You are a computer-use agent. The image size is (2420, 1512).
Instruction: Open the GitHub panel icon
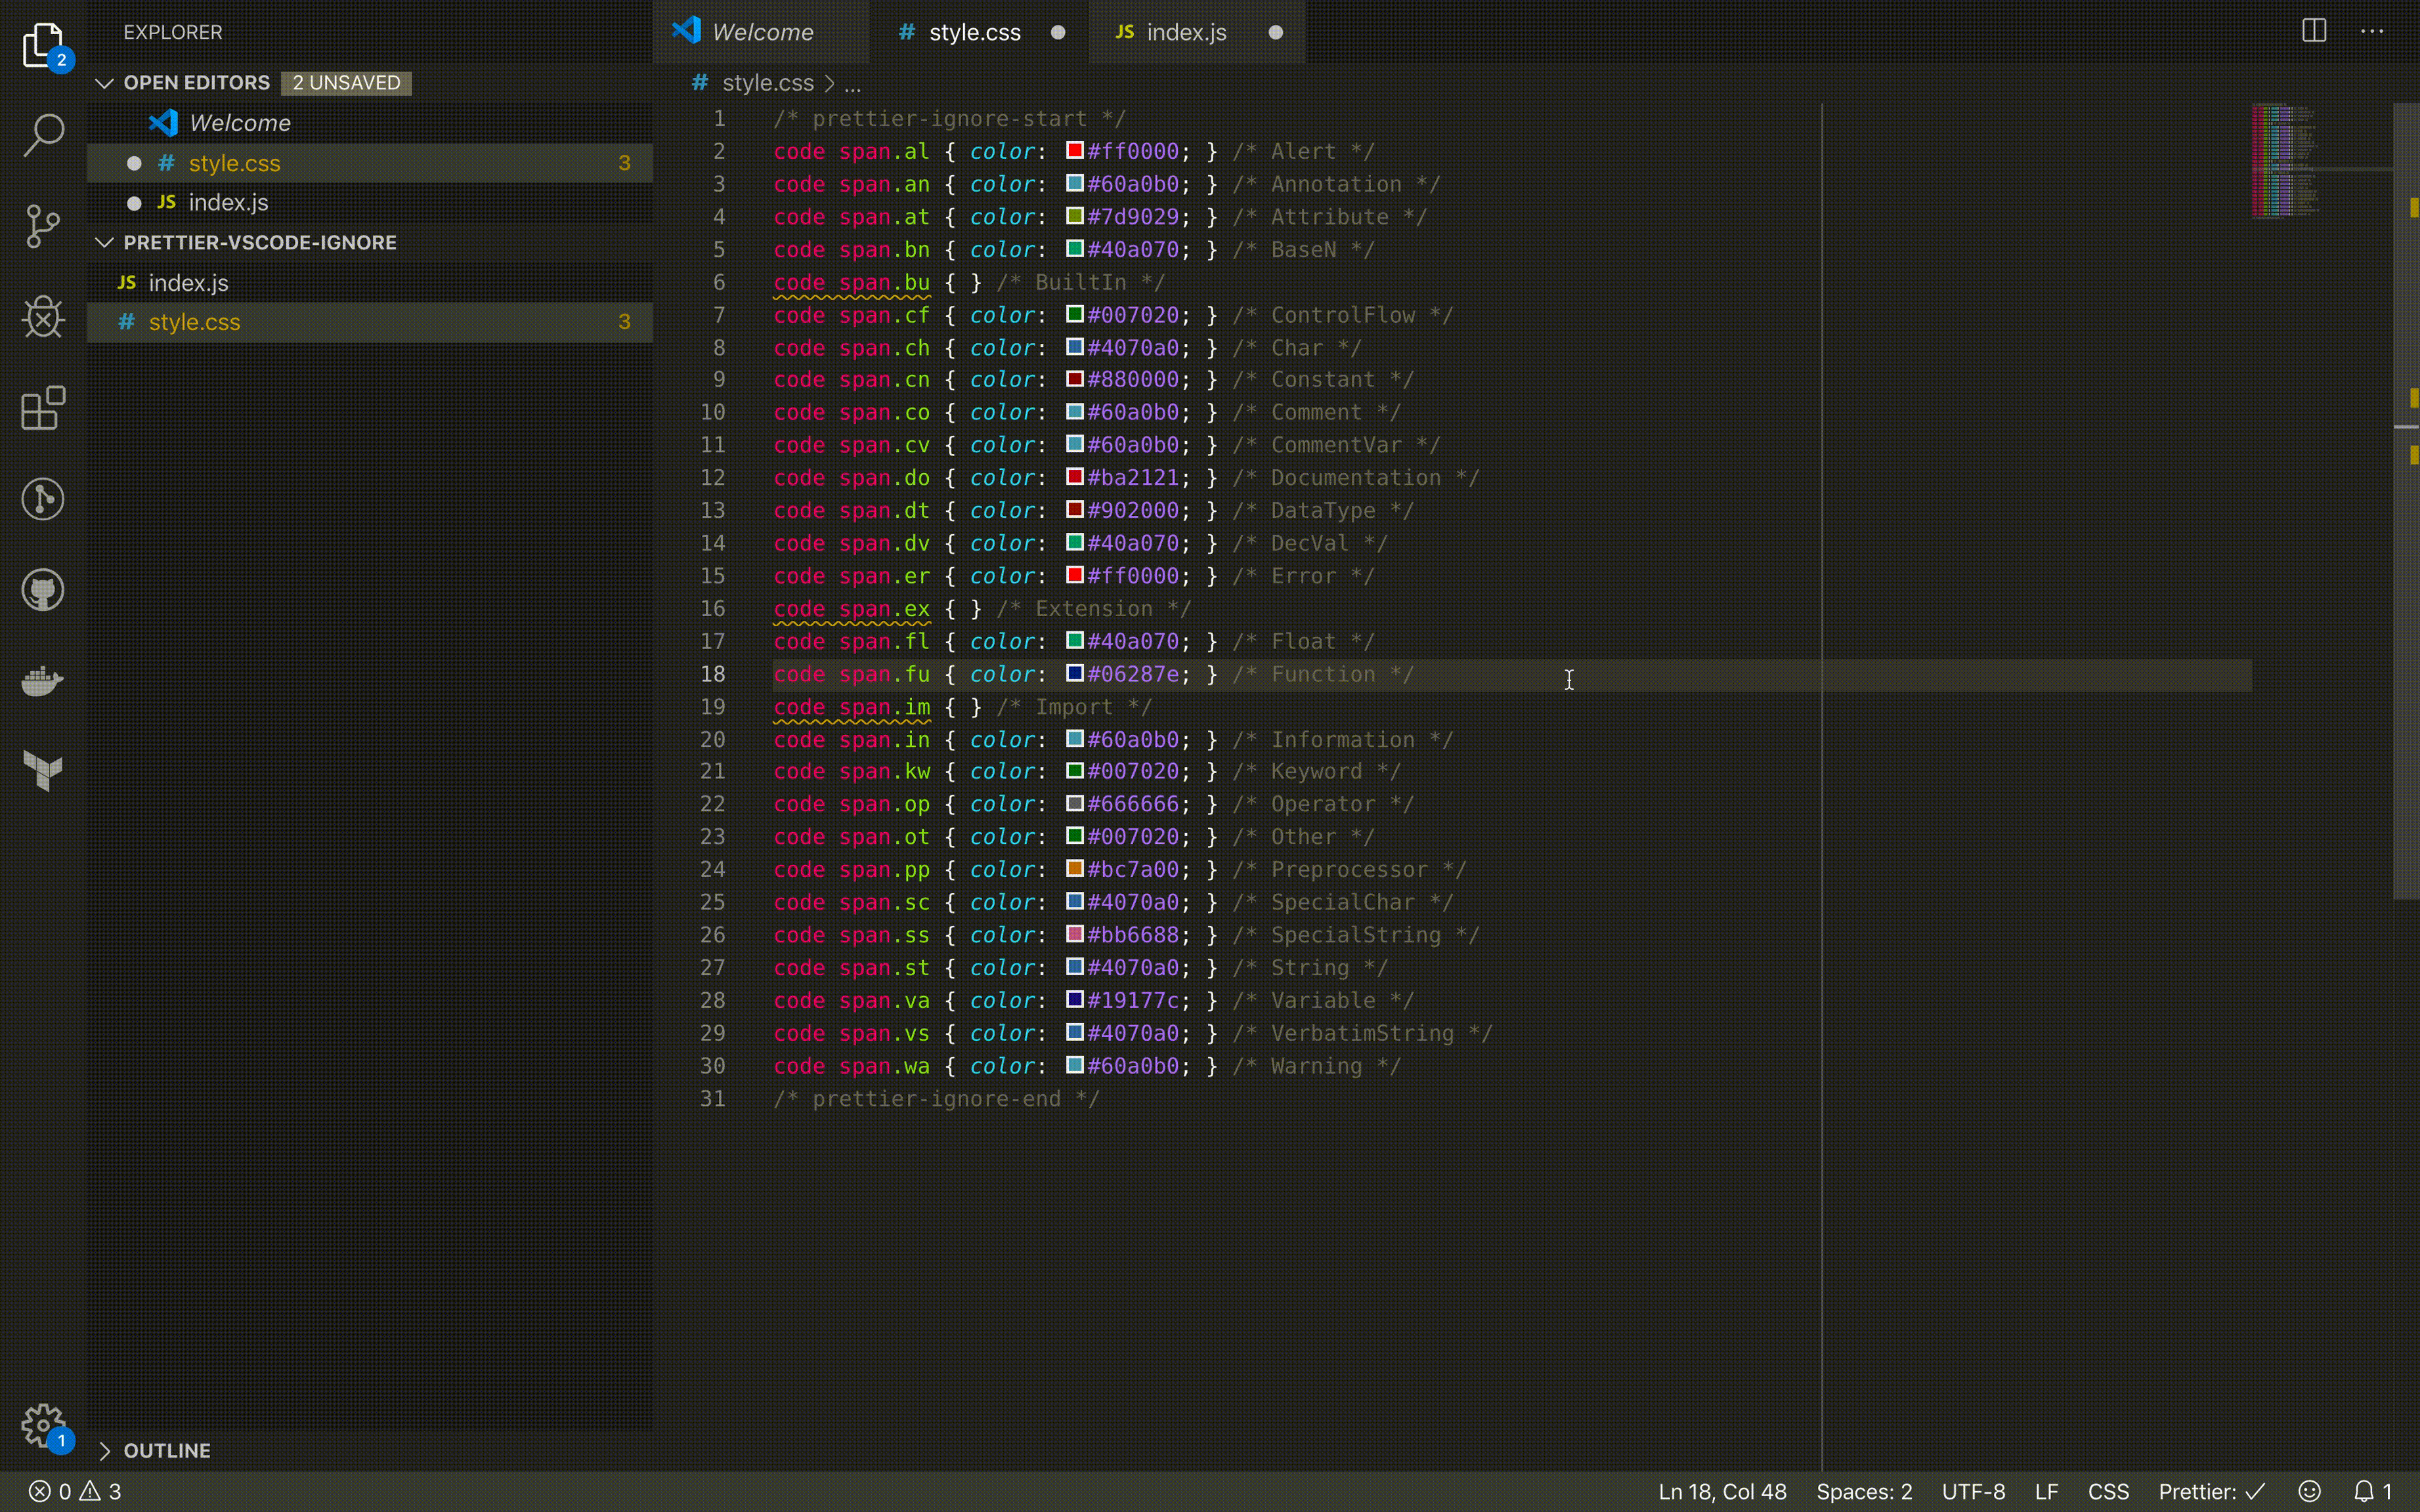[43, 590]
